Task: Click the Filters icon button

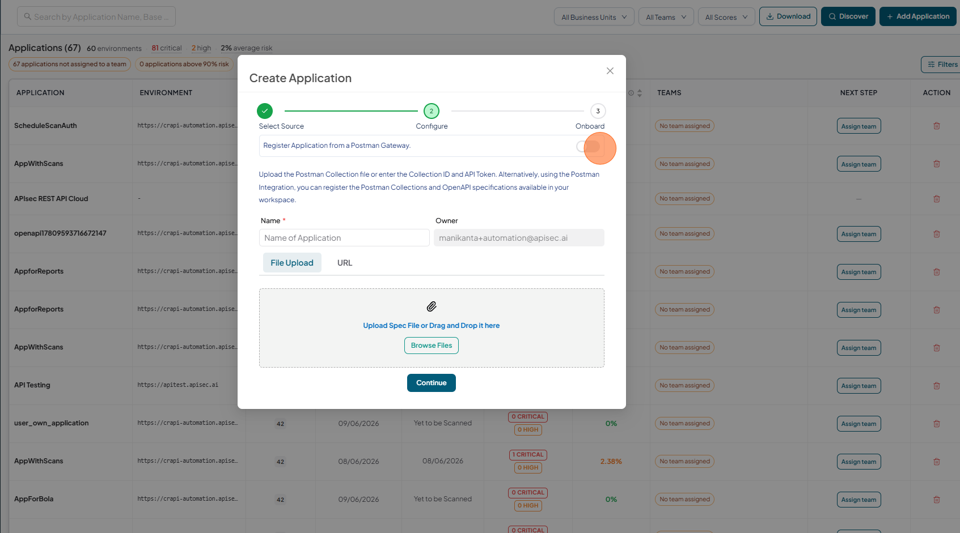Action: [x=942, y=65]
